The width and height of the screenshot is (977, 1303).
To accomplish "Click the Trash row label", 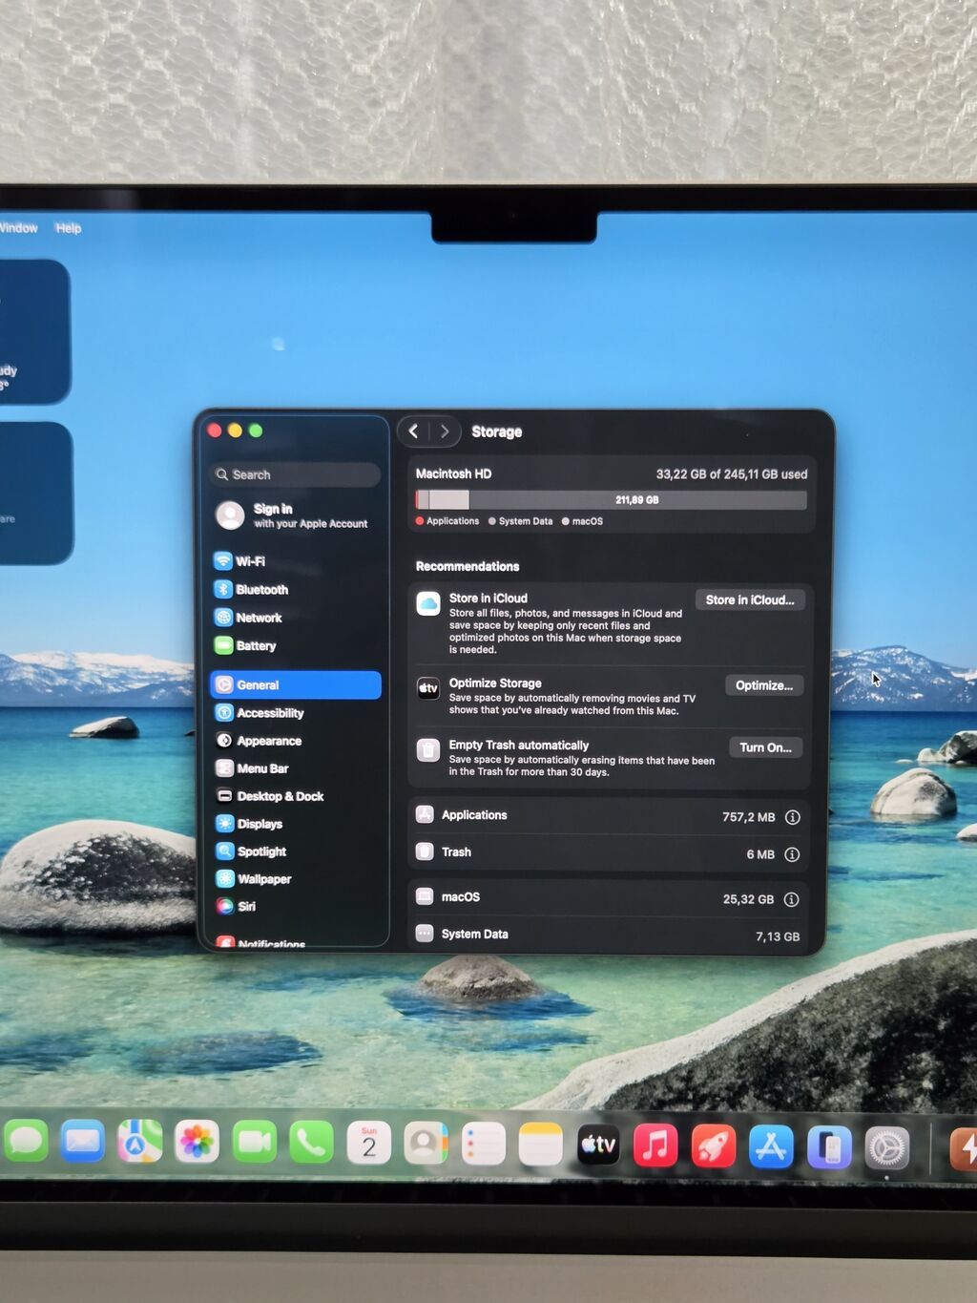I will pos(456,852).
